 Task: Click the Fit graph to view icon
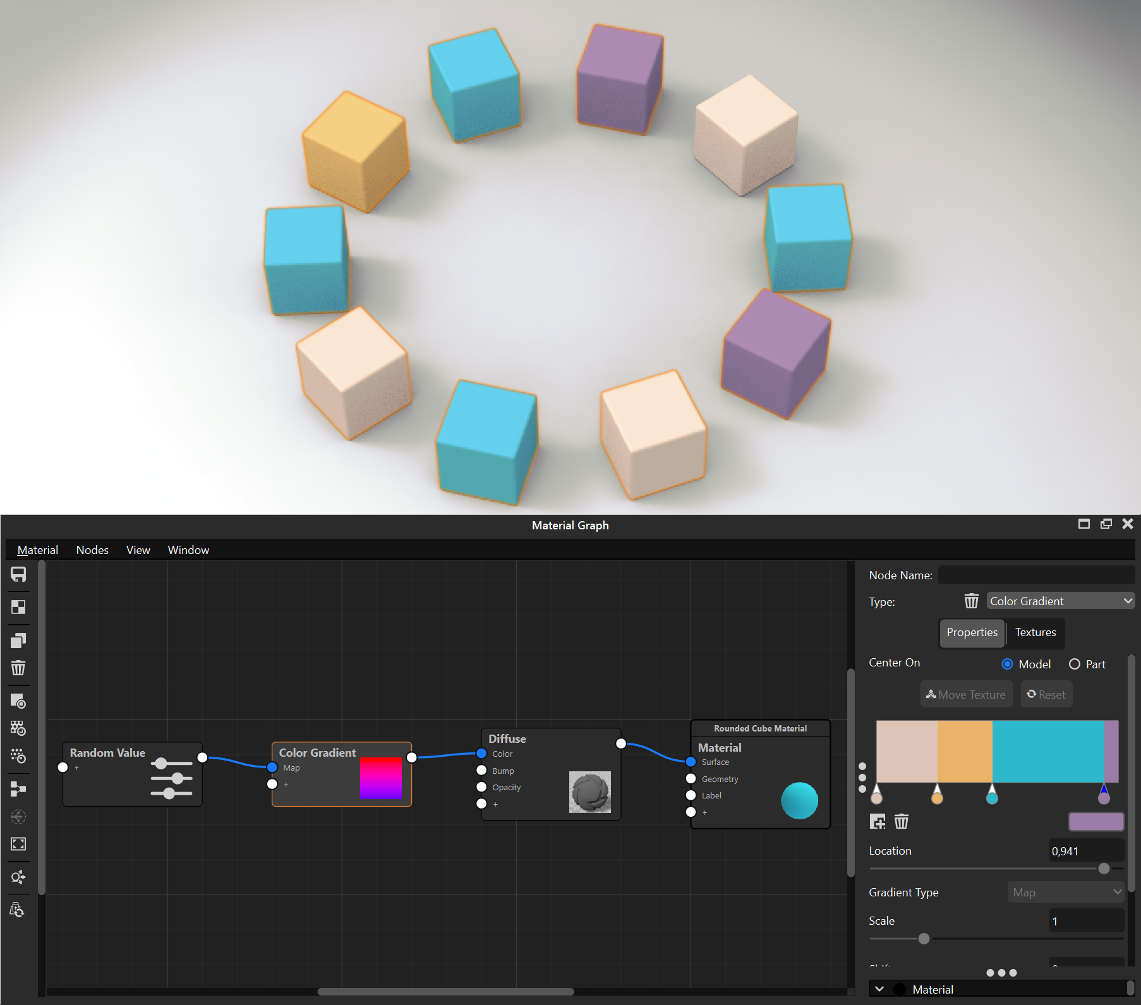point(18,843)
